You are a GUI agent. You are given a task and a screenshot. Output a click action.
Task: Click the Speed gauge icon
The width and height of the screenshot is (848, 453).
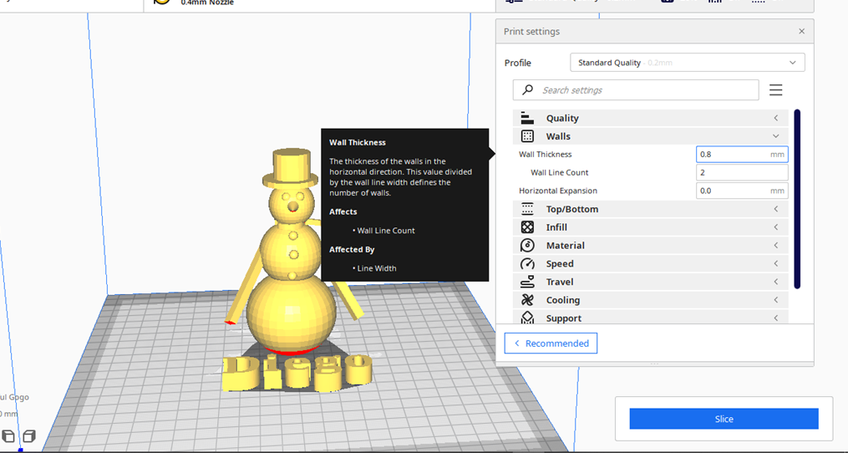[526, 263]
